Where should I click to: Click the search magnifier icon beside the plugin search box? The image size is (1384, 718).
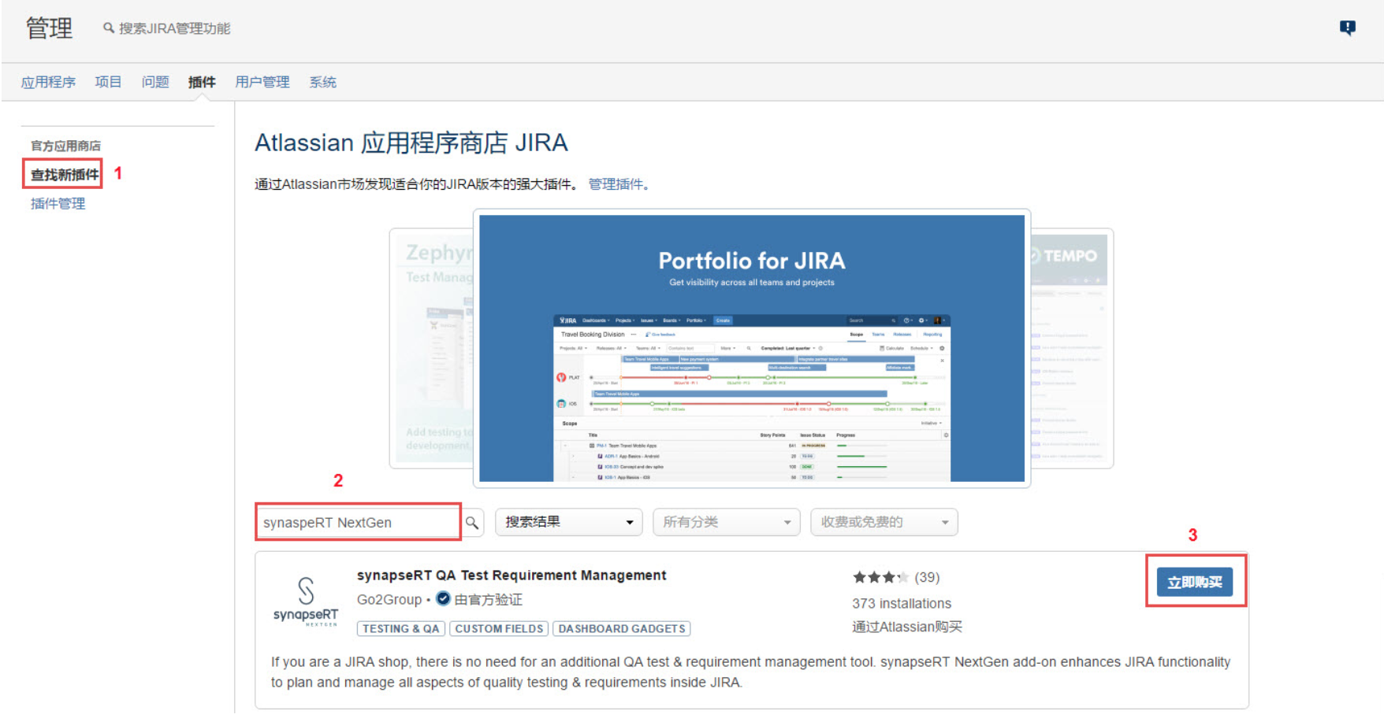coord(472,522)
